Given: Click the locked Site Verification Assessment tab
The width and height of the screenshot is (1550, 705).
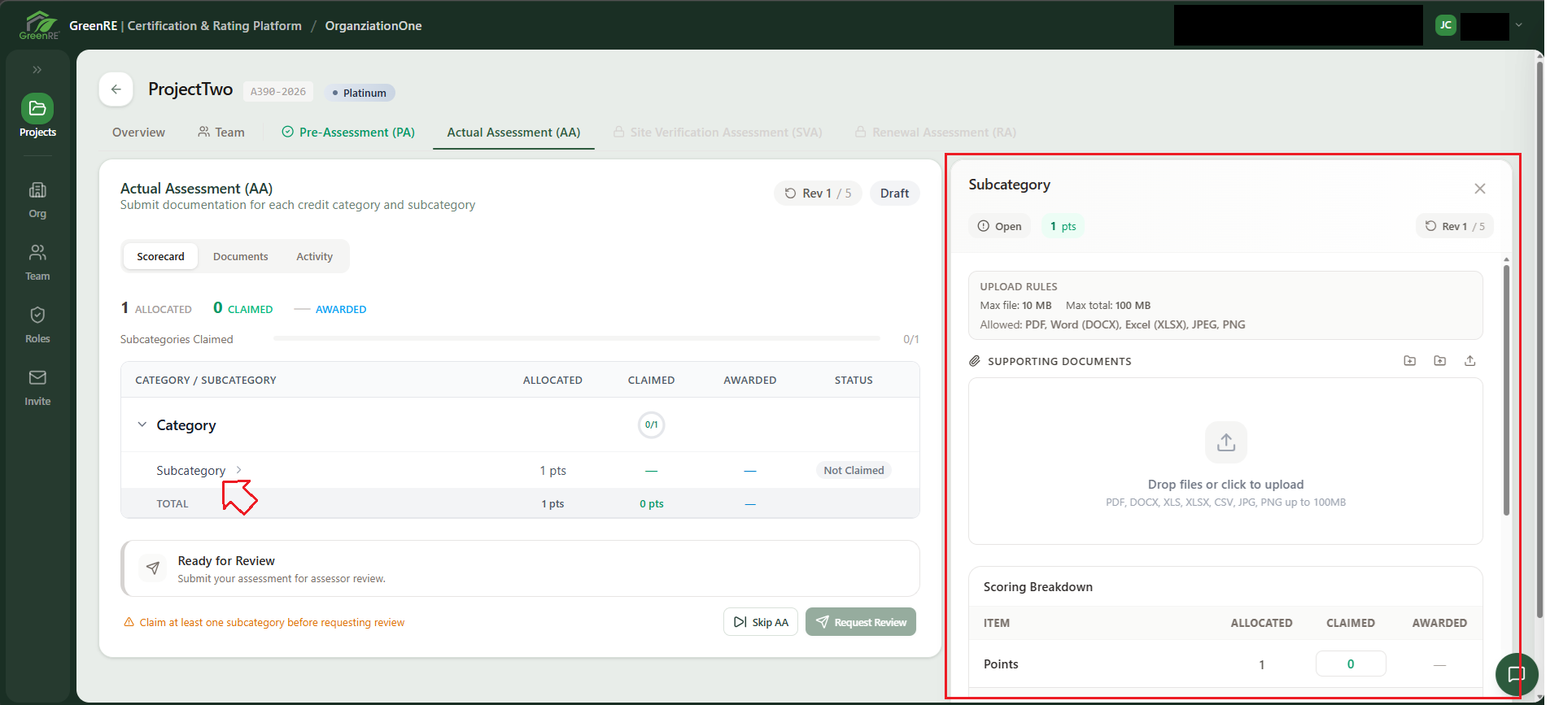Looking at the screenshot, I should (718, 132).
